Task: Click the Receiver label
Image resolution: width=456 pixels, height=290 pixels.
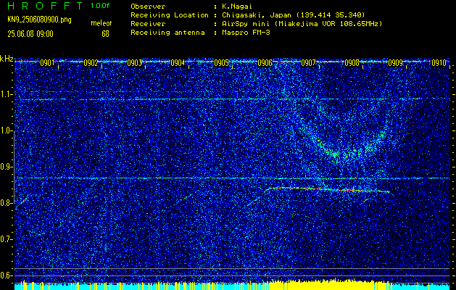Action: click(148, 24)
